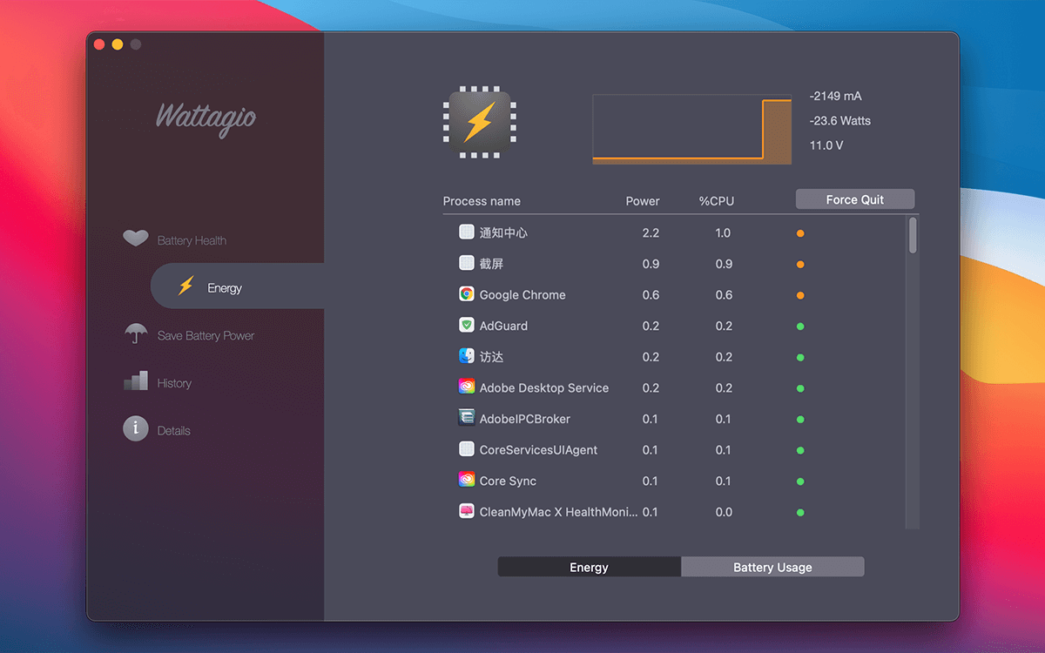Click the green status dot for Core Sync
The width and height of the screenshot is (1045, 653).
pyautogui.click(x=800, y=481)
